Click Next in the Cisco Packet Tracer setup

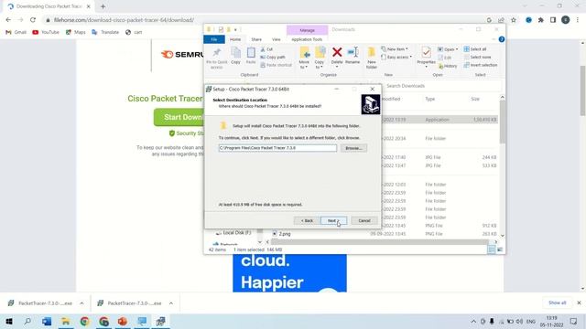click(333, 221)
